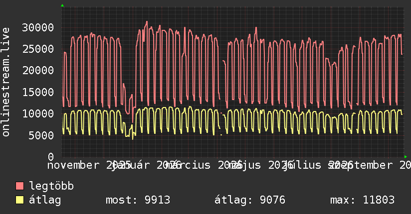Click the 20000 y-axis label
The width and height of the screenshot is (411, 214).
click(x=38, y=70)
